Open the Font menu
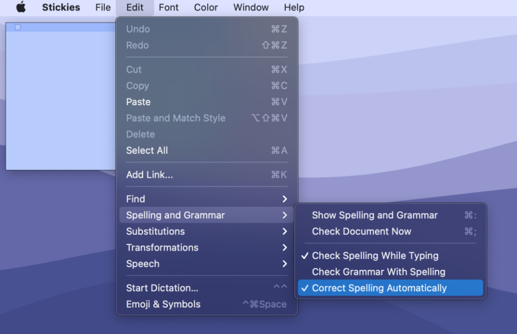The height and width of the screenshot is (334, 517). (x=169, y=8)
